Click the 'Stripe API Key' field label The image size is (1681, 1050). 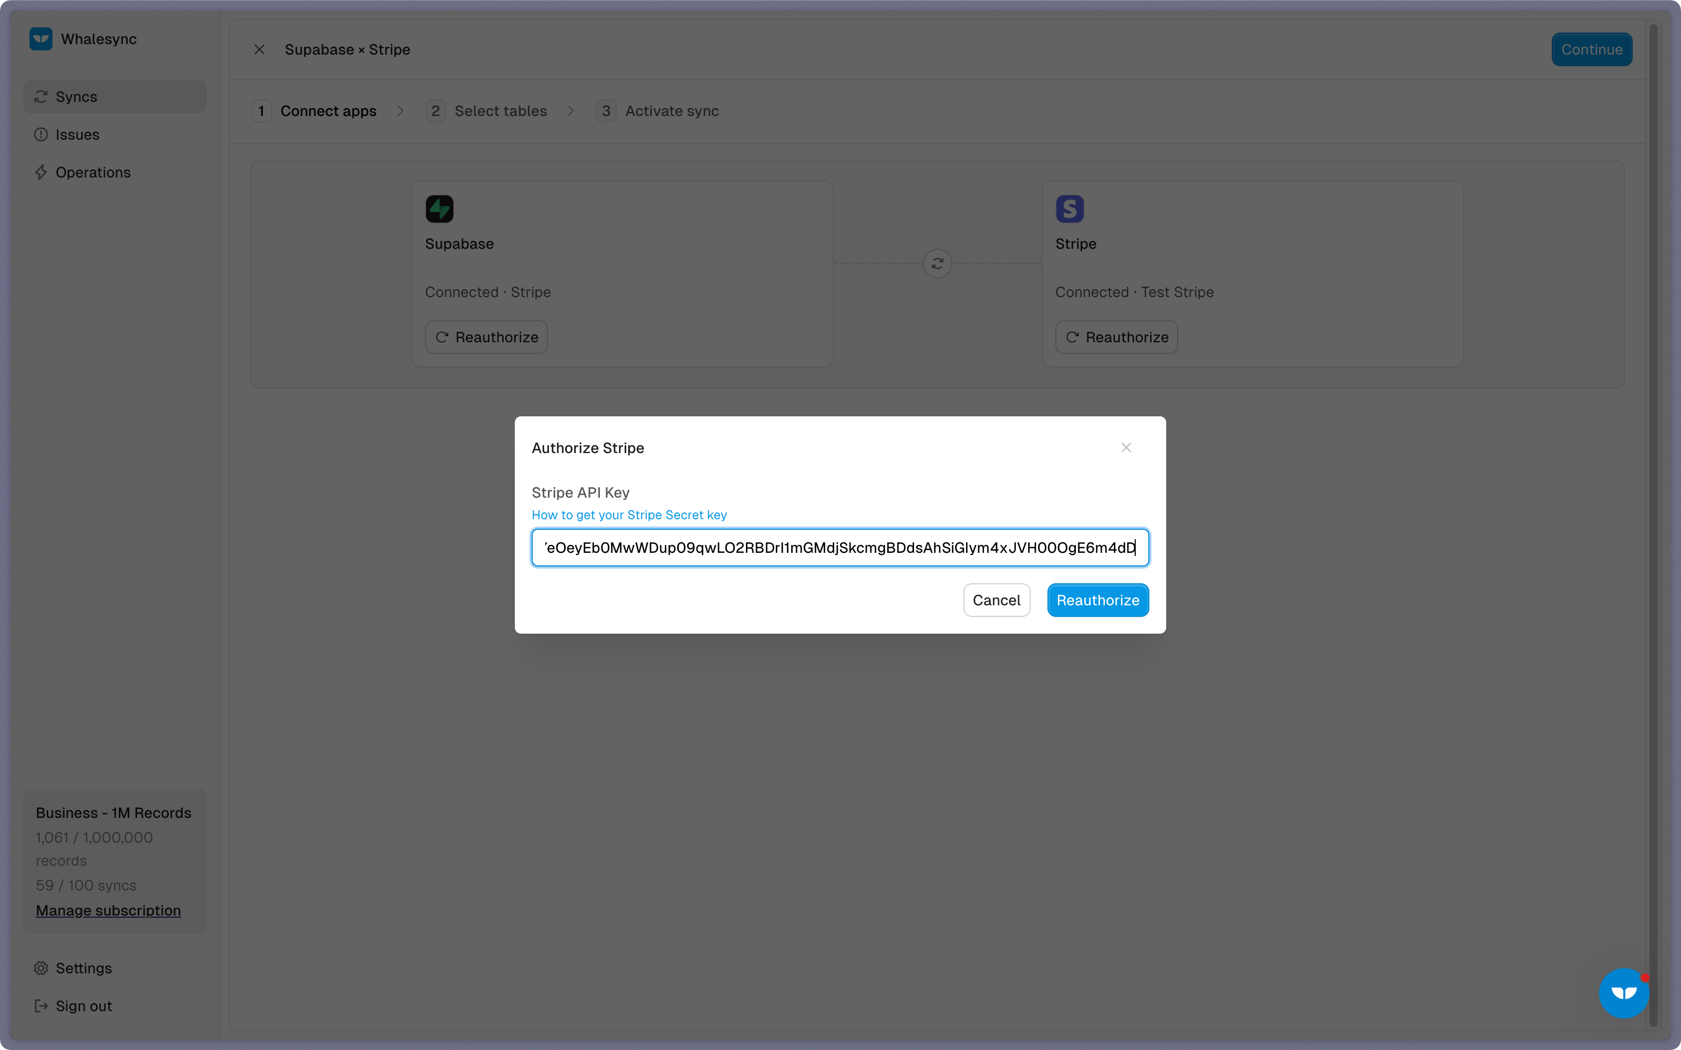580,492
